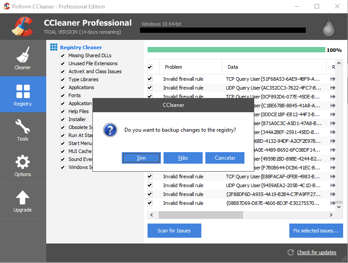The width and height of the screenshot is (348, 263).
Task: Toggle Help Files checkbox
Action: (x=63, y=111)
